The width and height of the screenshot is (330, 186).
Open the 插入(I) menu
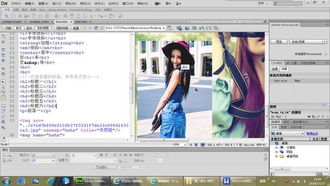[x=57, y=4]
